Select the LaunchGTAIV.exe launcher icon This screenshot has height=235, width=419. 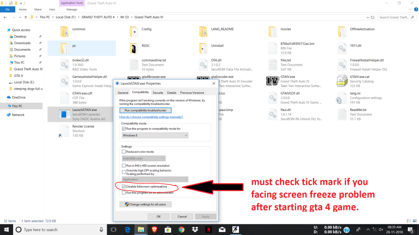pyautogui.click(x=64, y=114)
